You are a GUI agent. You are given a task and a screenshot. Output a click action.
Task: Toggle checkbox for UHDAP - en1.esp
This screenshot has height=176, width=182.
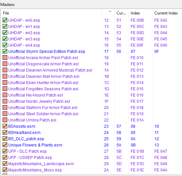point(5,26)
